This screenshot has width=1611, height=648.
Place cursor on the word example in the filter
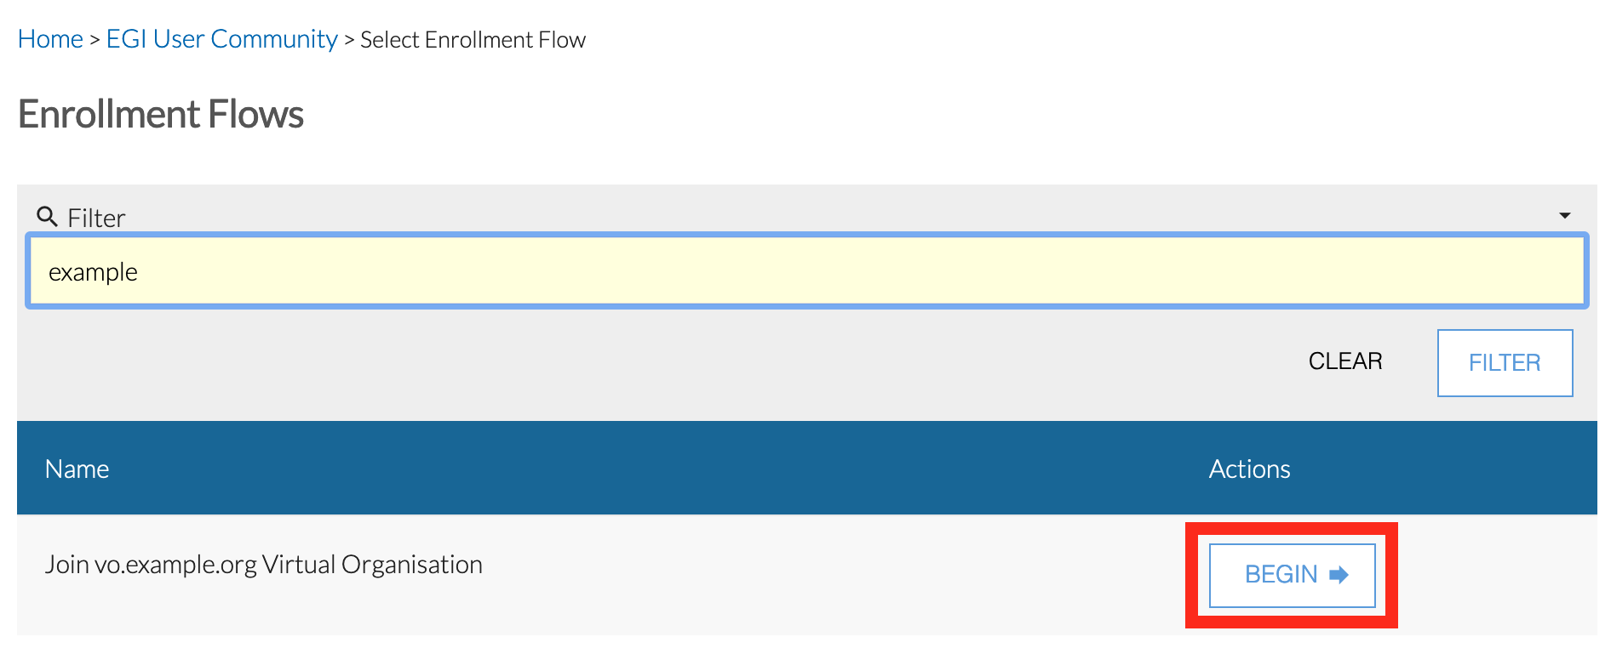click(x=93, y=272)
